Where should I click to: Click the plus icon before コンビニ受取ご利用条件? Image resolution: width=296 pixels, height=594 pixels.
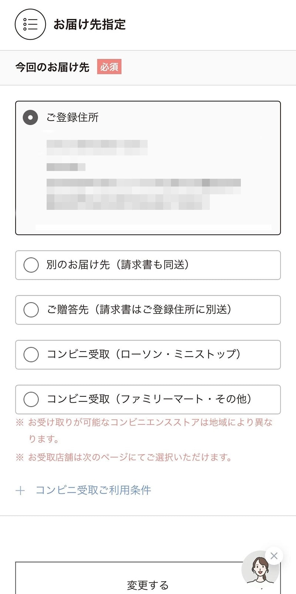(20, 491)
